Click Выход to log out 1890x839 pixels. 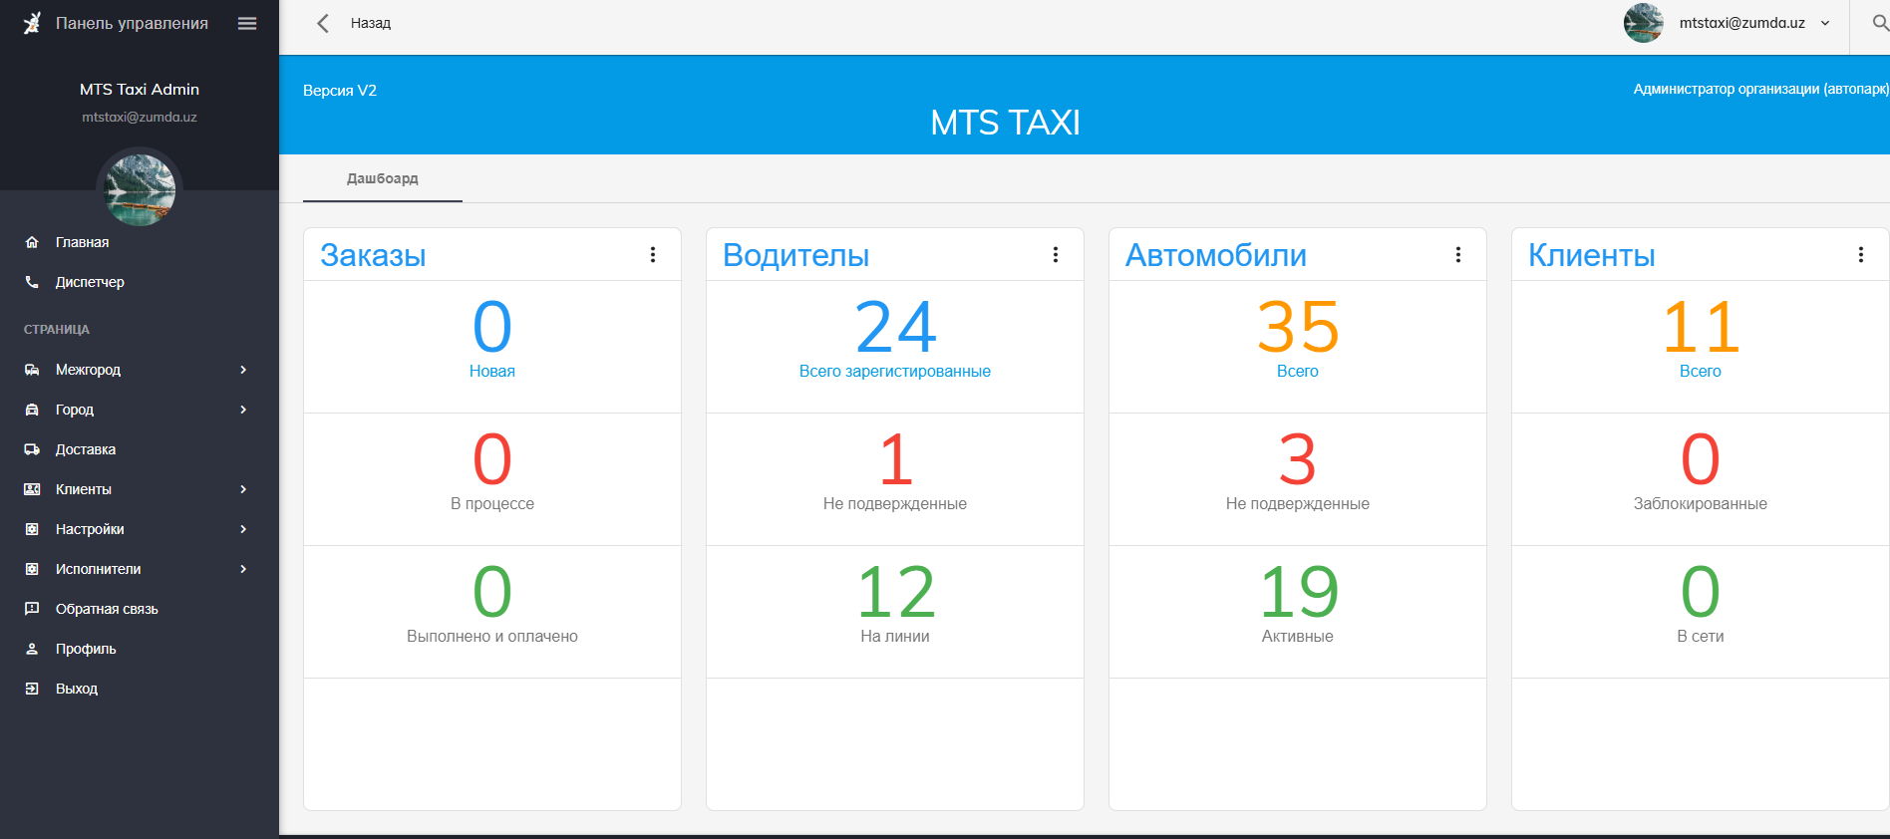[77, 689]
